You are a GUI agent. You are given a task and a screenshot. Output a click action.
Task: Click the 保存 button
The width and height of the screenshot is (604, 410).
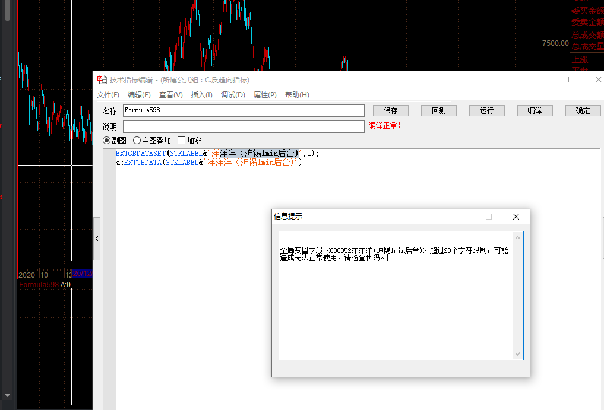coord(391,110)
